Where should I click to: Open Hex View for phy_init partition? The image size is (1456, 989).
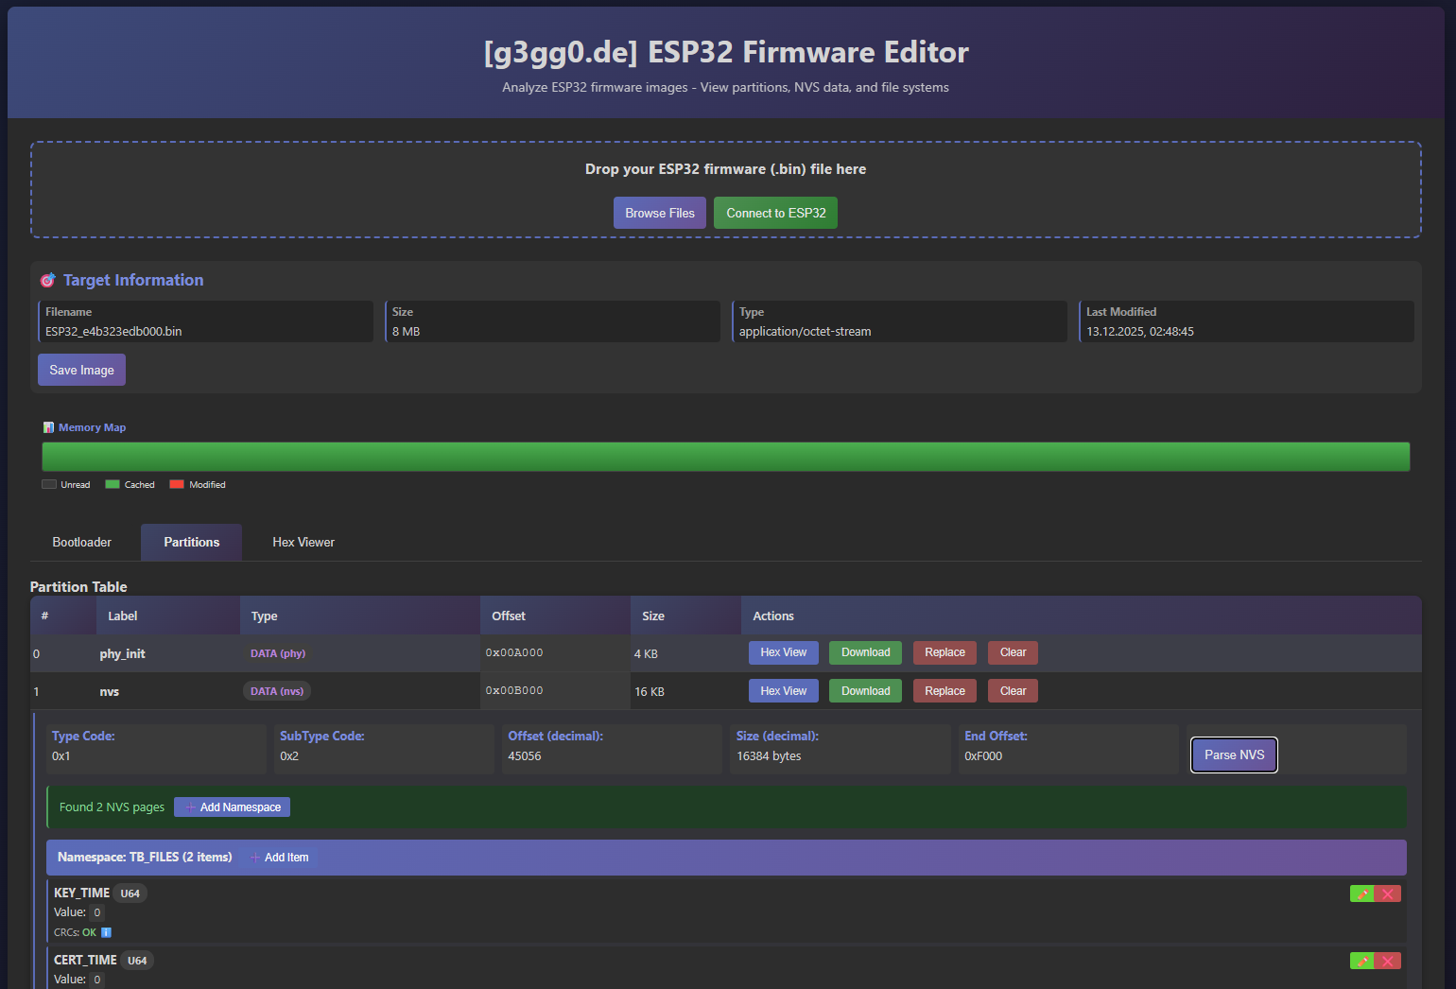(783, 652)
